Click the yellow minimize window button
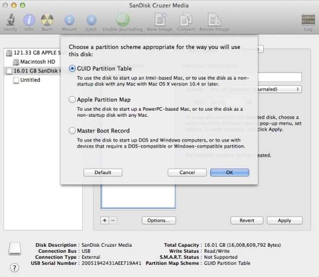The width and height of the screenshot is (319, 277). point(14,5)
